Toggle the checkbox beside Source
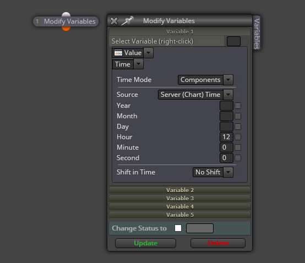This screenshot has height=263, width=305. (x=238, y=95)
